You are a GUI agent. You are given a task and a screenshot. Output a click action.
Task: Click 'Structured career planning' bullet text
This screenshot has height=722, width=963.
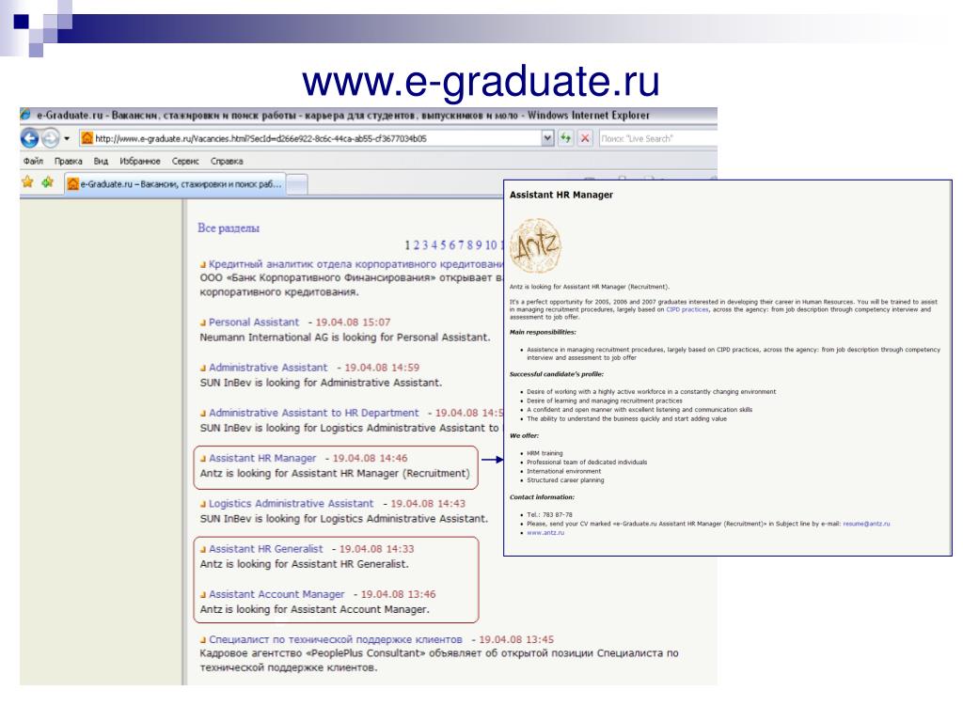565,480
